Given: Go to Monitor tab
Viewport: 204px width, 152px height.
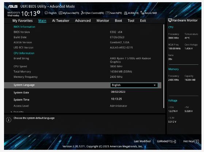Looking at the screenshot, I should (x=103, y=21).
